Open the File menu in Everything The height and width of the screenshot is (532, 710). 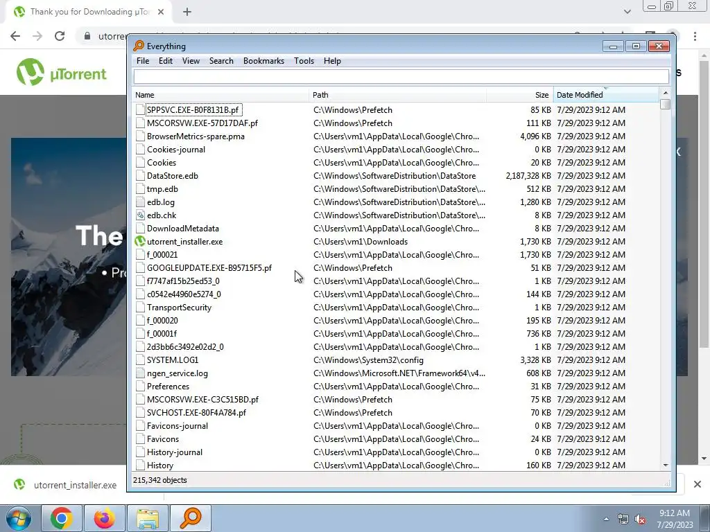(x=143, y=61)
